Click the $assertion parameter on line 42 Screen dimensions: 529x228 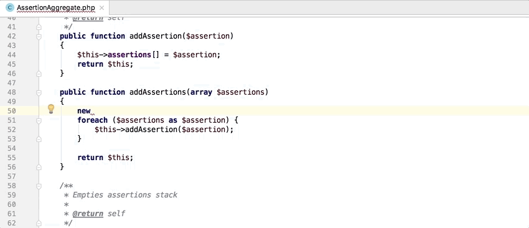tap(207, 36)
